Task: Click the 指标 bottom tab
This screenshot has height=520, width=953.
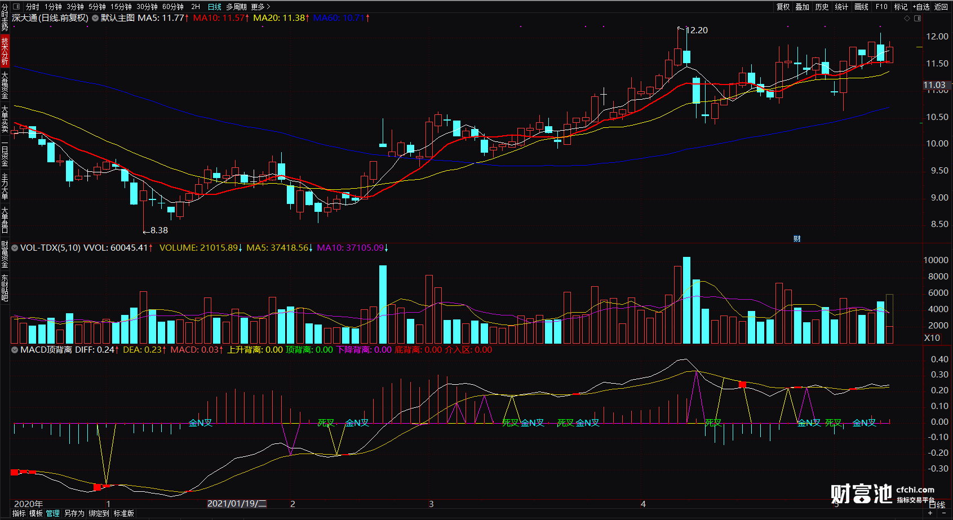Action: click(x=19, y=513)
